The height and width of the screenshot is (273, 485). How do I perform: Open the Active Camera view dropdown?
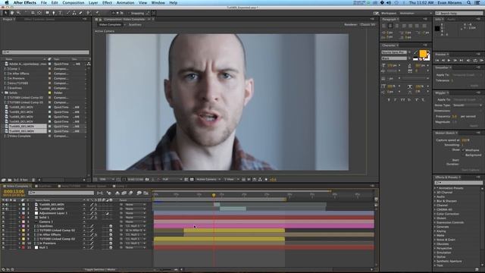point(208,179)
